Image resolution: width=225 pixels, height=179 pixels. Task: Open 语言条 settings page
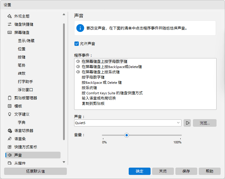point(20,139)
